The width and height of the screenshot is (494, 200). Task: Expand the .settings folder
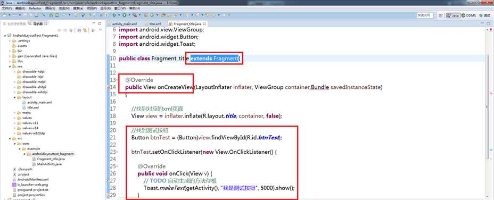click(10, 41)
